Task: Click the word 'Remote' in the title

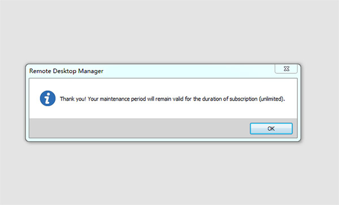Action: (x=40, y=71)
